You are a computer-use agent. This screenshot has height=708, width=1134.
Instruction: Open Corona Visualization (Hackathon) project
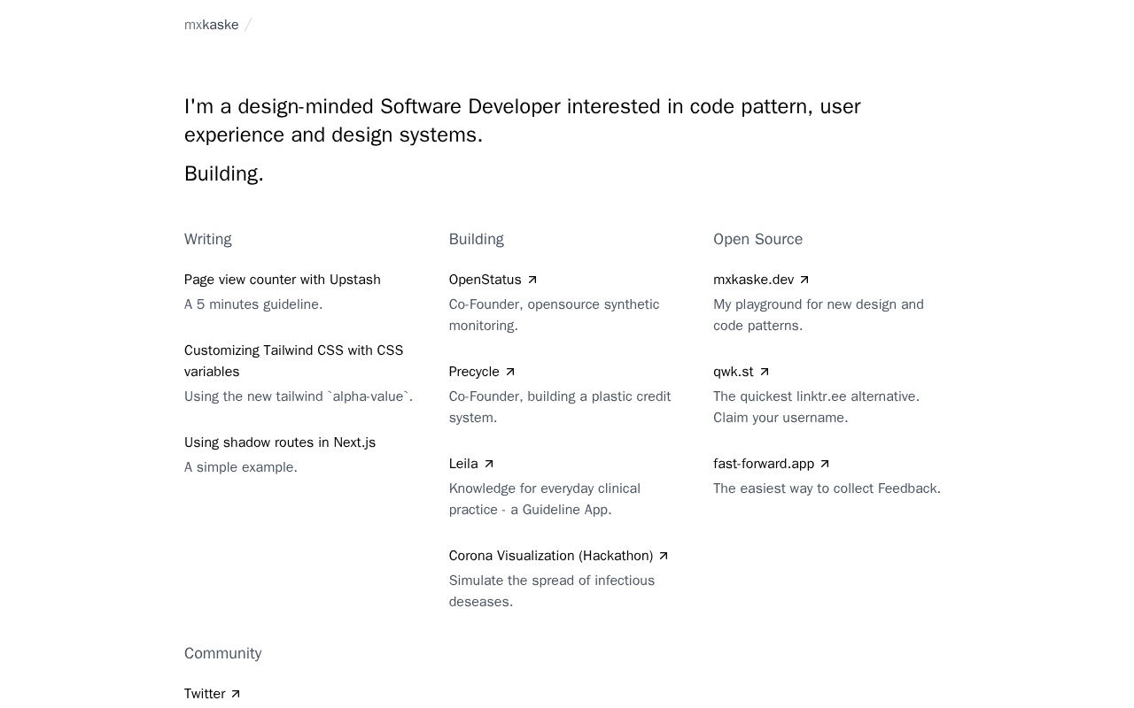point(550,556)
